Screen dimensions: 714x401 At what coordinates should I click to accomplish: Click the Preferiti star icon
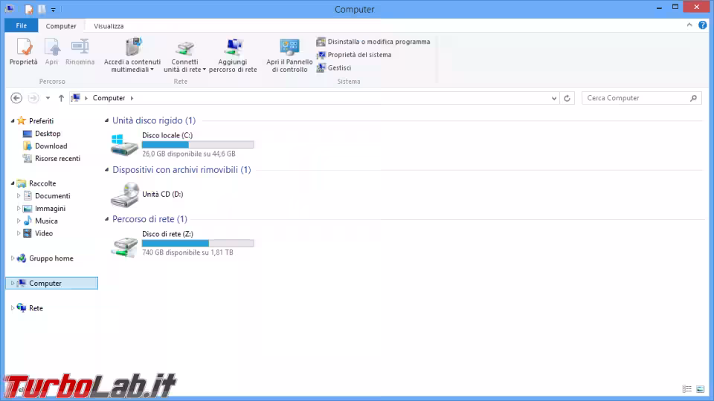[22, 121]
